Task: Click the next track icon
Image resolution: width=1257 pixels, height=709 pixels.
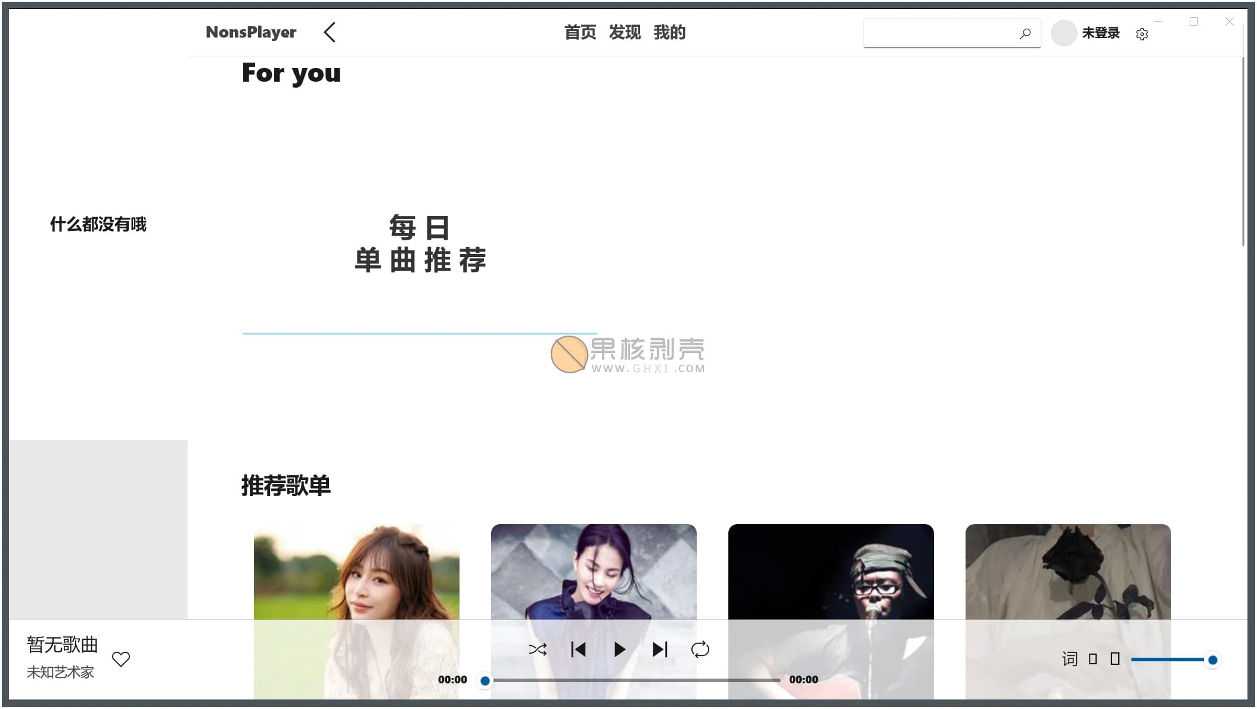Action: (660, 649)
